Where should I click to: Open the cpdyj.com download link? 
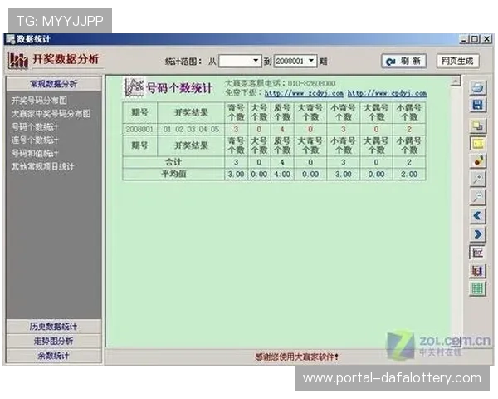[x=387, y=93]
